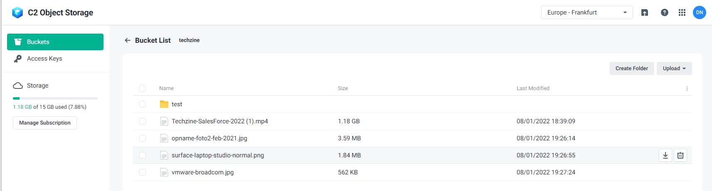Viewport: 712px width, 191px height.
Task: Delete surface-laptop-studio-normal.png using the trash icon
Action: click(680, 155)
